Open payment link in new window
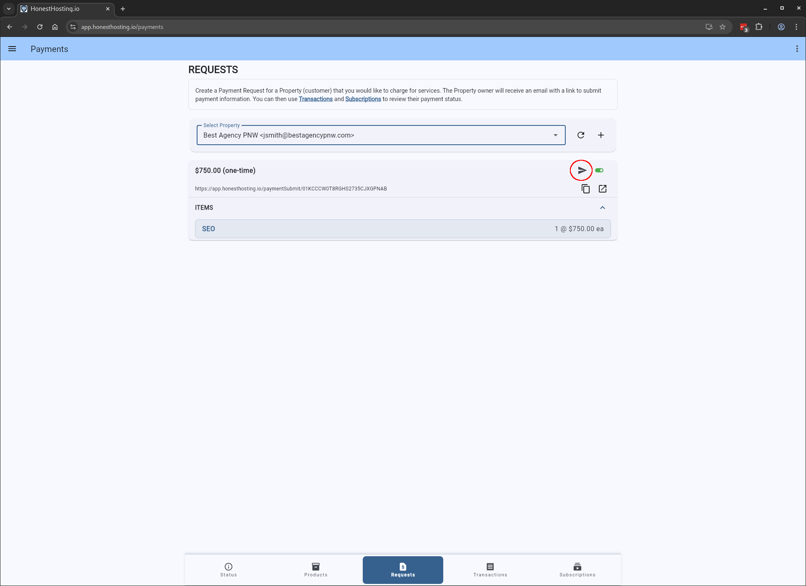Screen dimensions: 806x586 [603, 189]
